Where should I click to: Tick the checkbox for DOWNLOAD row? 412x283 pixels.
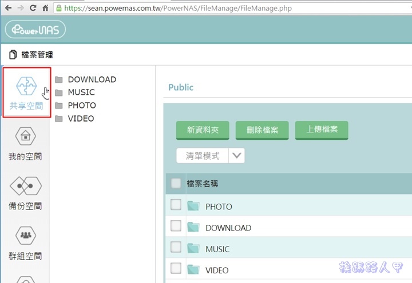point(176,227)
